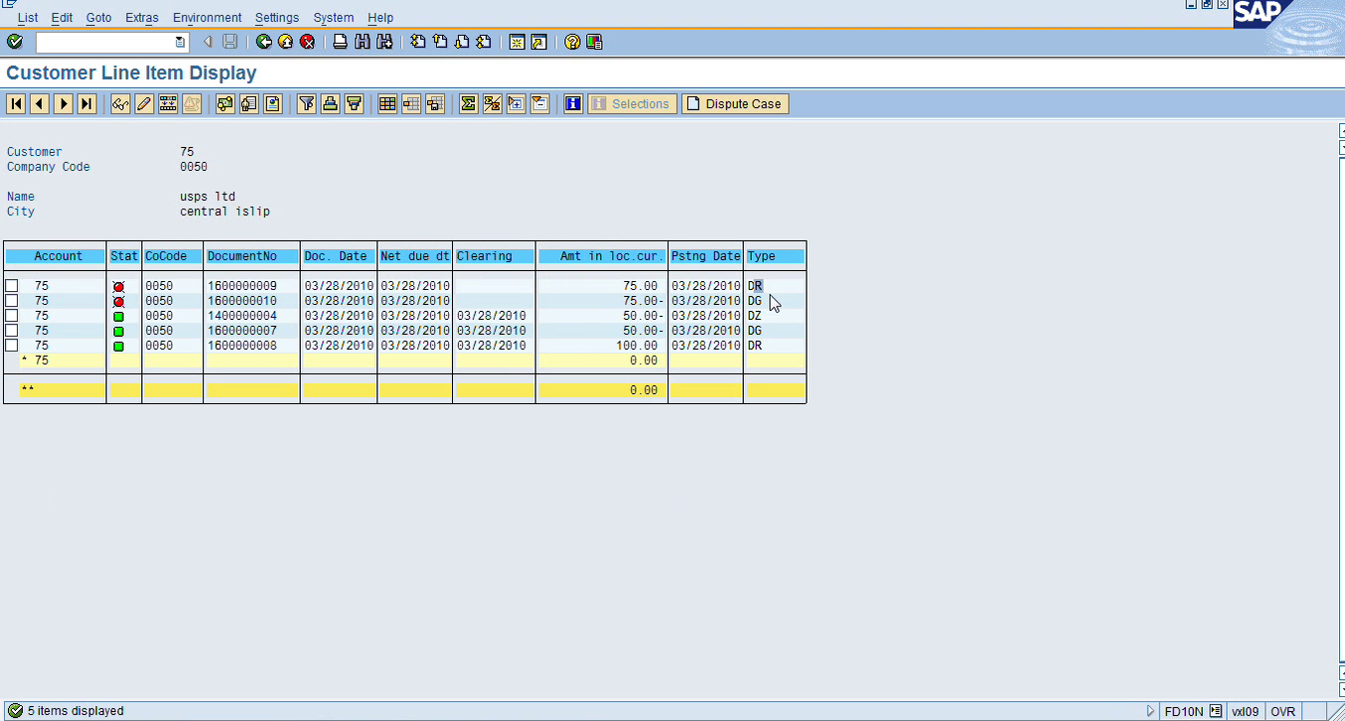This screenshot has height=721, width=1345.
Task: Click the Total sigma icon
Action: 468,103
